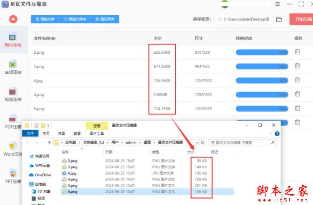Select 5.png row in compressor list
Viewport: 313px width, 205px height.
172,109
